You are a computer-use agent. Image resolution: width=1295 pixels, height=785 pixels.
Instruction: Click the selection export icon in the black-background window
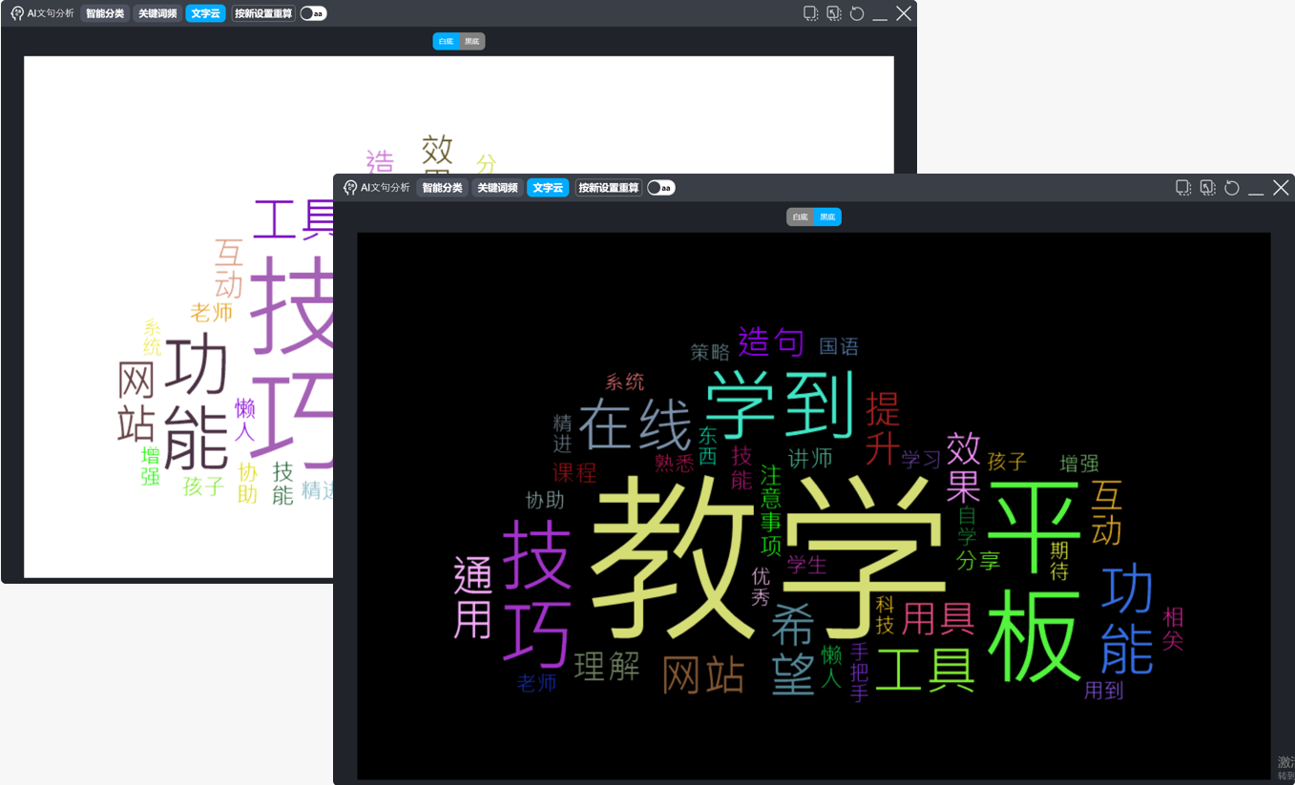(x=1207, y=188)
